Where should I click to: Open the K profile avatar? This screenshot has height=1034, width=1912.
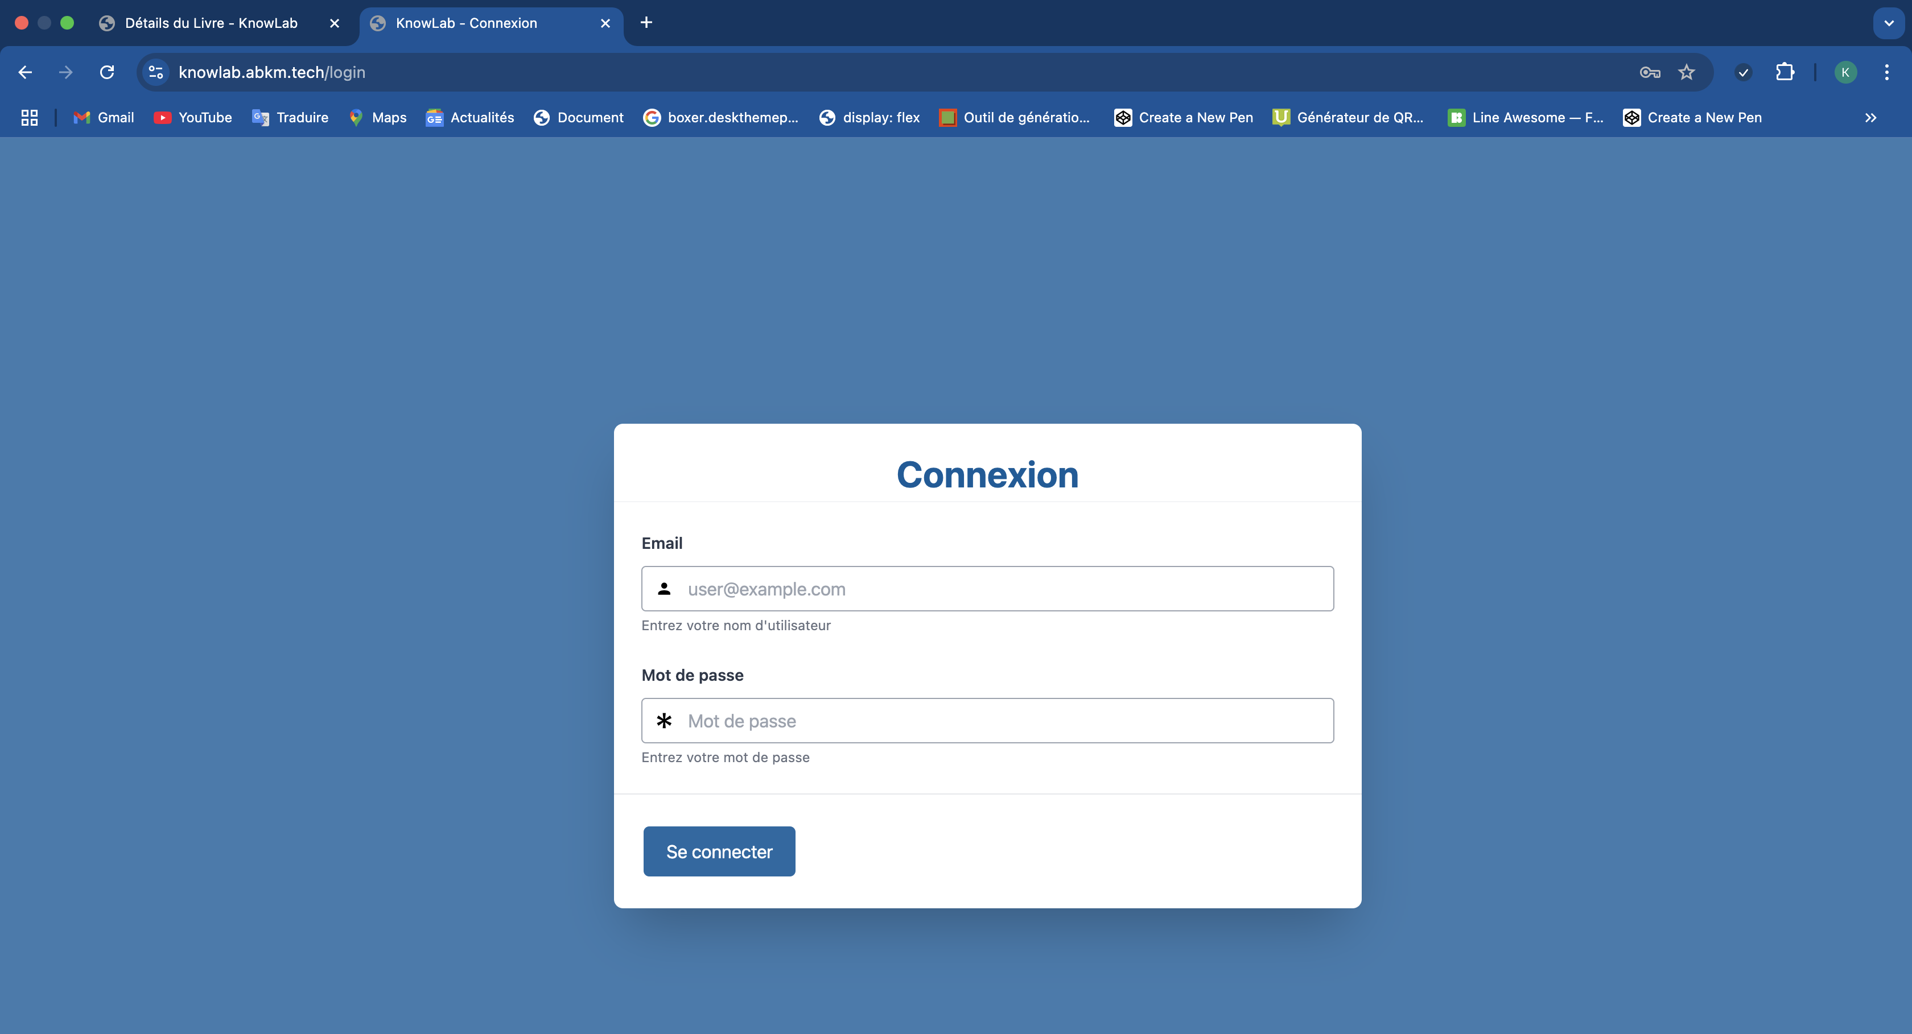coord(1845,72)
